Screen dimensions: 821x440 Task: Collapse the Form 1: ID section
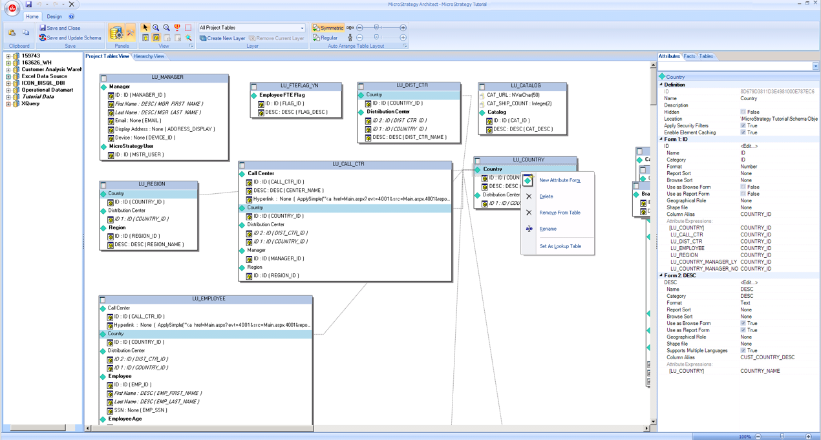[661, 139]
